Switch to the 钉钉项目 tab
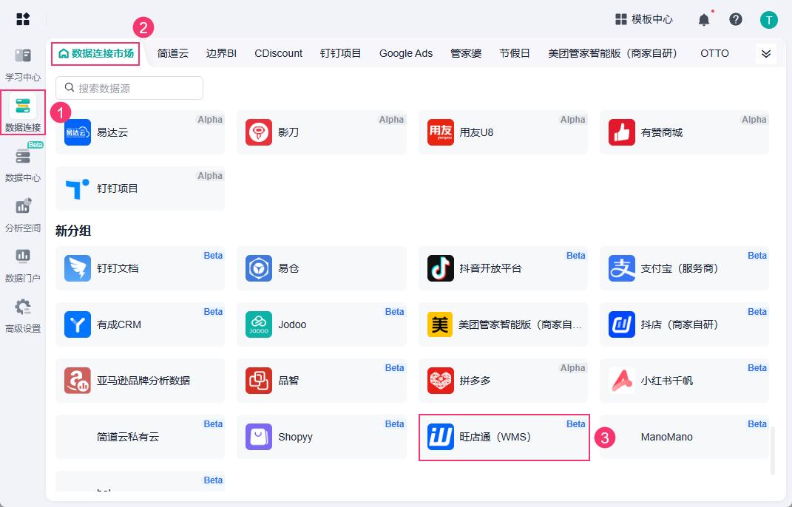This screenshot has width=792, height=507. [341, 53]
